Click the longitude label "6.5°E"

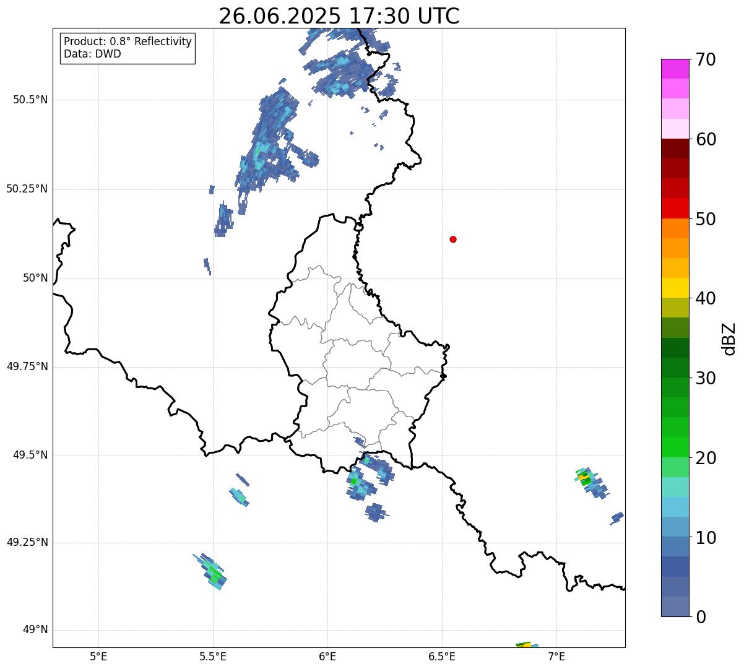pyautogui.click(x=442, y=657)
